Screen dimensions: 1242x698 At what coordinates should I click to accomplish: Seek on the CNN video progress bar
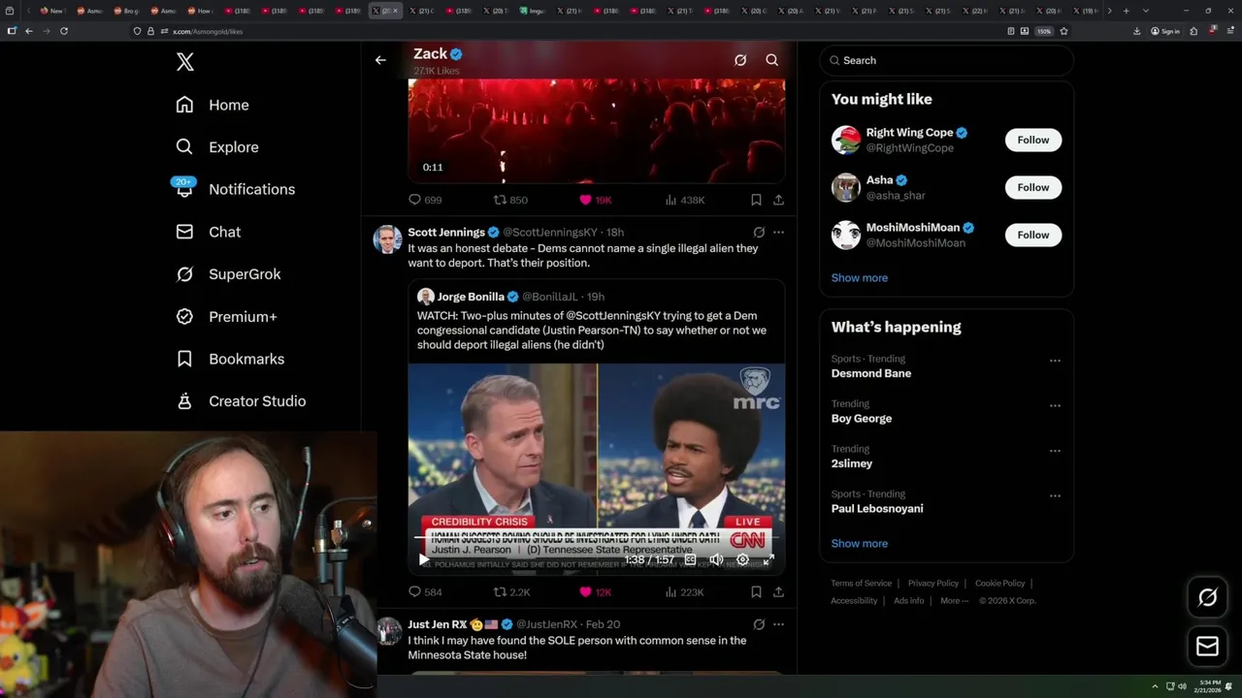596,537
